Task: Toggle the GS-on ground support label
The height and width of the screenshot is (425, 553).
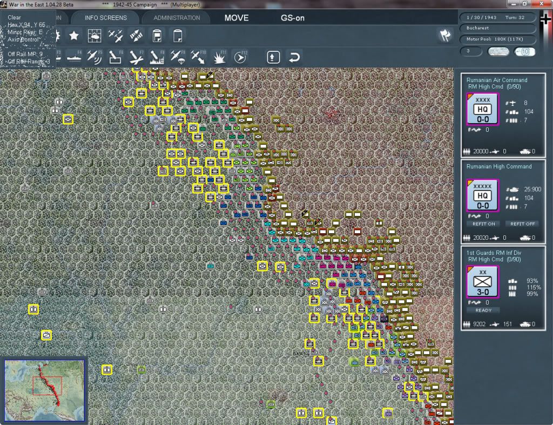Action: 292,18
